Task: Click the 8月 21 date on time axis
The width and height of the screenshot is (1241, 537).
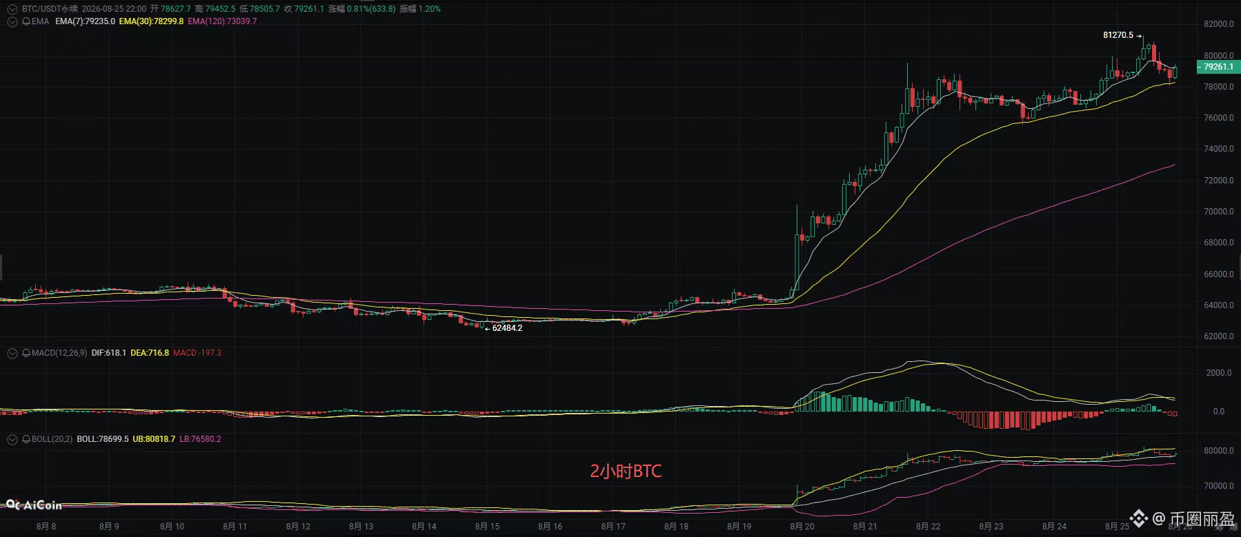Action: (865, 527)
